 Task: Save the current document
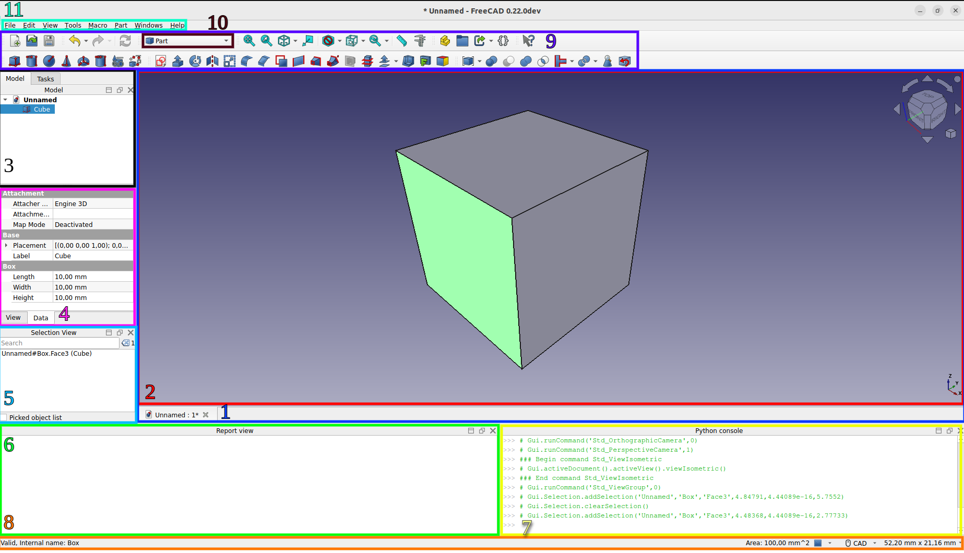tap(49, 41)
